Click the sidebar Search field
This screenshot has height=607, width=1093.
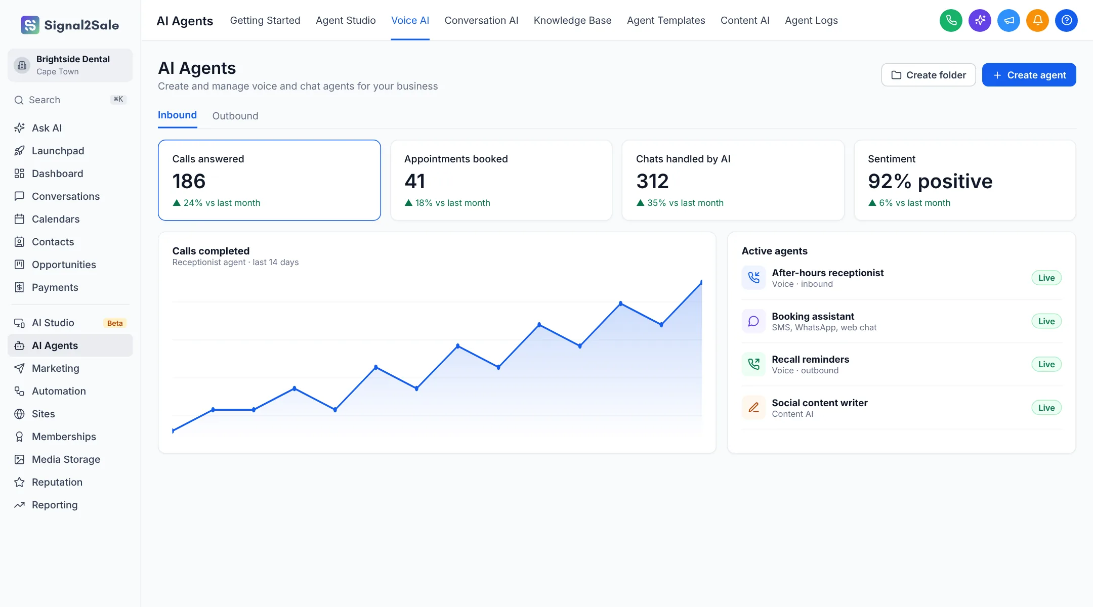[70, 100]
